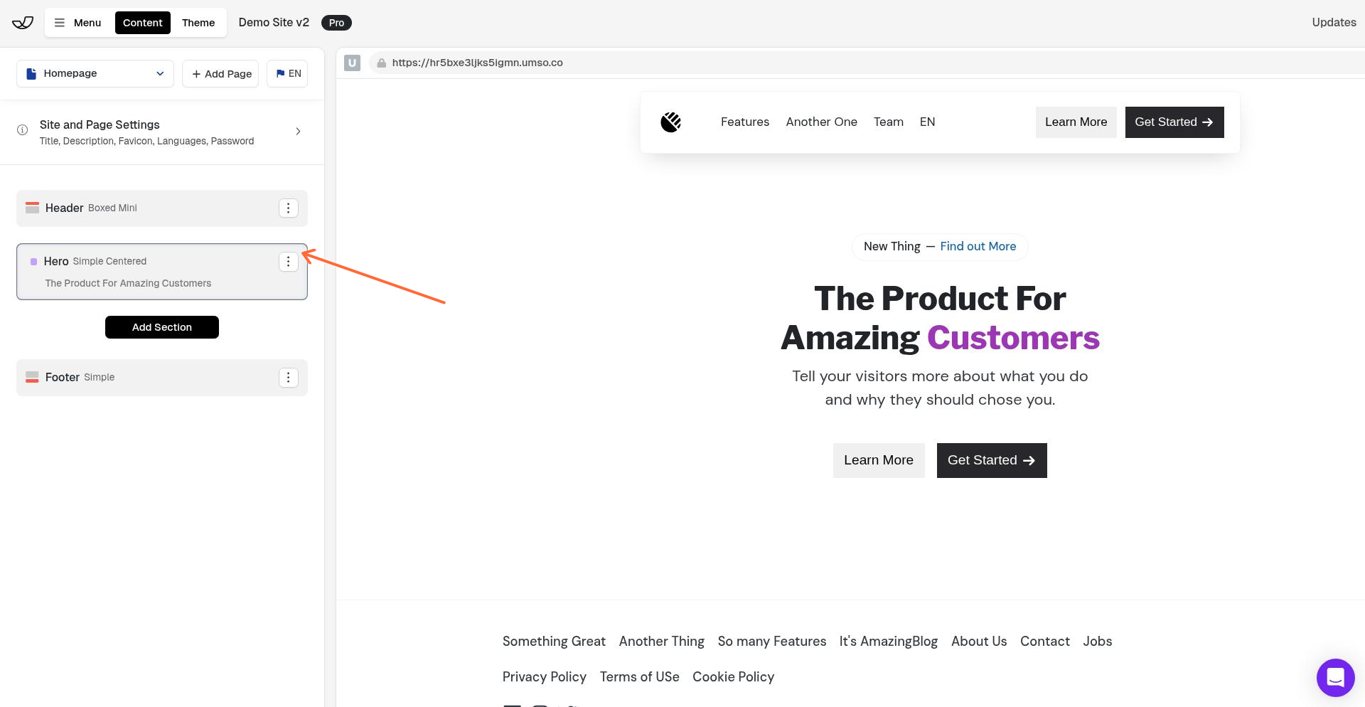Viewport: 1365px width, 707px height.
Task: Click the site logo in the preview navbar
Action: pyautogui.click(x=670, y=122)
